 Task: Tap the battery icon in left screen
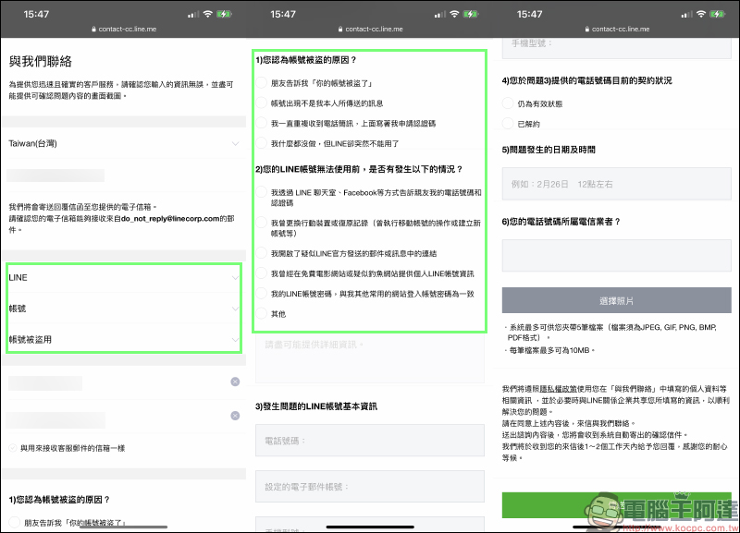[224, 14]
